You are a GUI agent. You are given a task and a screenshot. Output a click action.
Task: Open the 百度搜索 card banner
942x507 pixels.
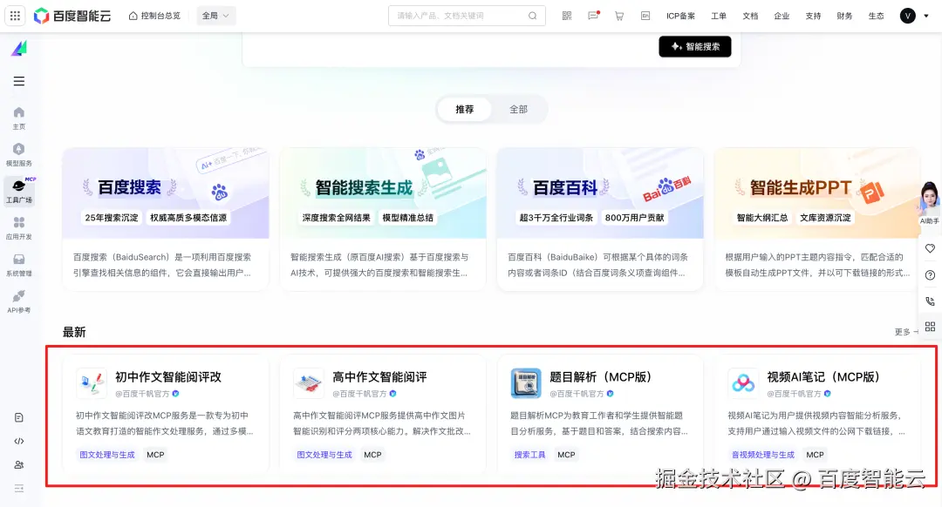166,193
